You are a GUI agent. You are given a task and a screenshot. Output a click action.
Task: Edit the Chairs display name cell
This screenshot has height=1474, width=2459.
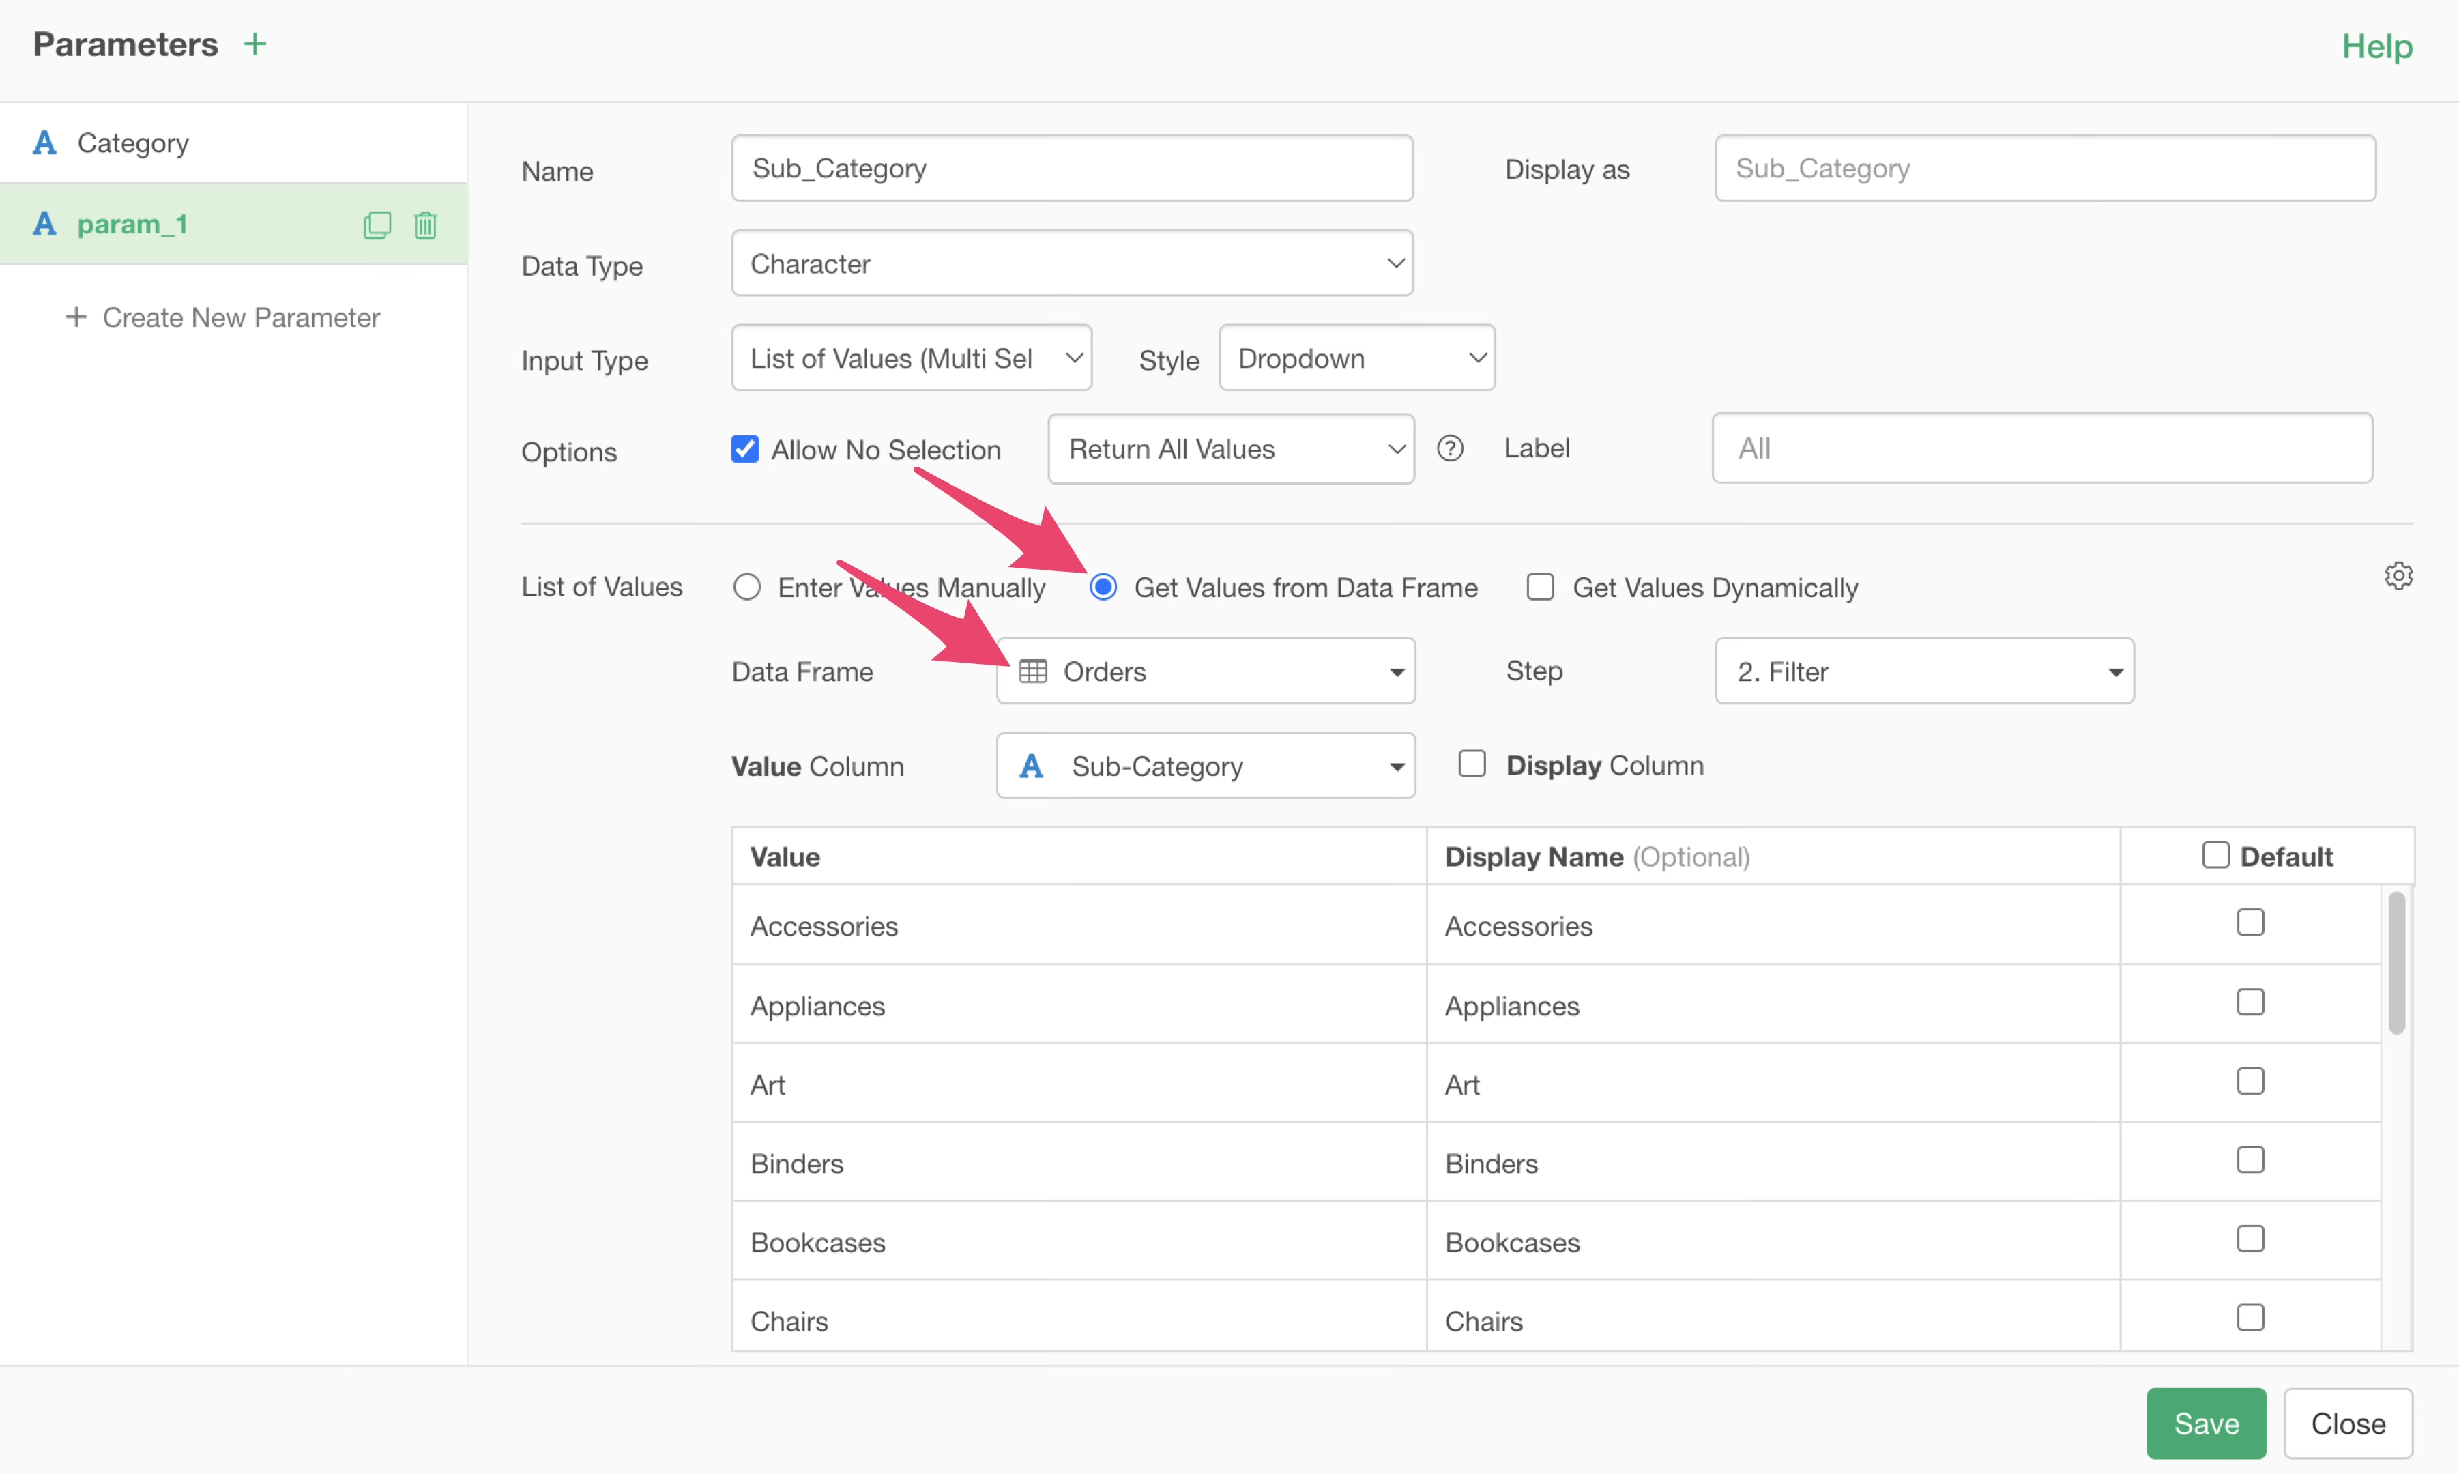tap(1773, 1317)
